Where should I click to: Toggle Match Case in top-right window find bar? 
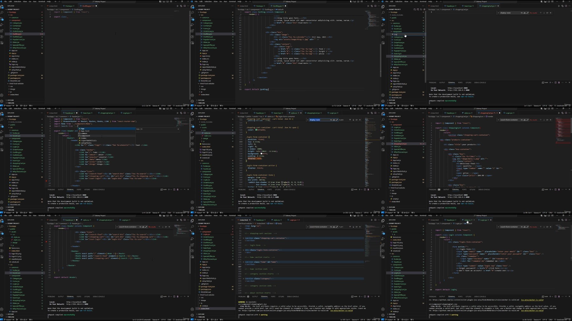pos(521,13)
